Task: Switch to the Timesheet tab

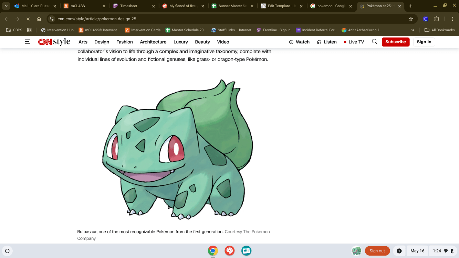Action: tap(134, 6)
